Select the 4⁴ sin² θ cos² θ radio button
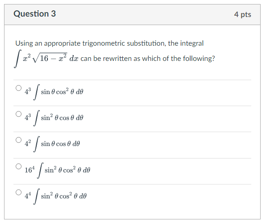Image resolution: width=266 pixels, height=223 pixels. click(19, 192)
